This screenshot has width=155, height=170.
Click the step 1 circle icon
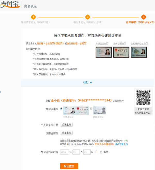tap(33, 17)
